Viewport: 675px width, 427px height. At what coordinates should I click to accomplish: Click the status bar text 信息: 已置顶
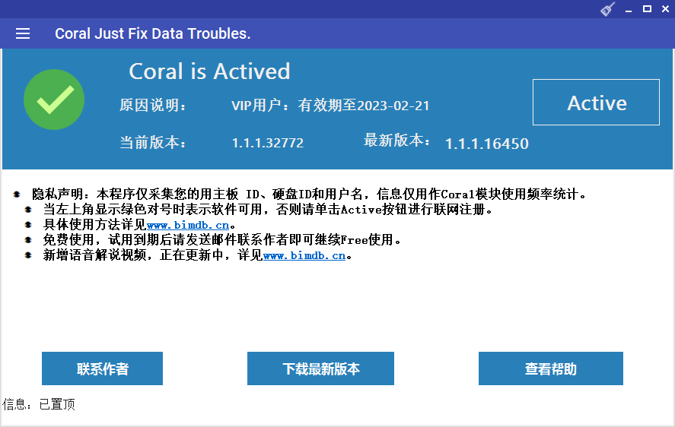39,404
